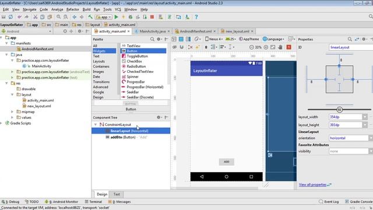This screenshot has width=373, height=210.
Task: Open the Terminal tool window
Action: 93,202
